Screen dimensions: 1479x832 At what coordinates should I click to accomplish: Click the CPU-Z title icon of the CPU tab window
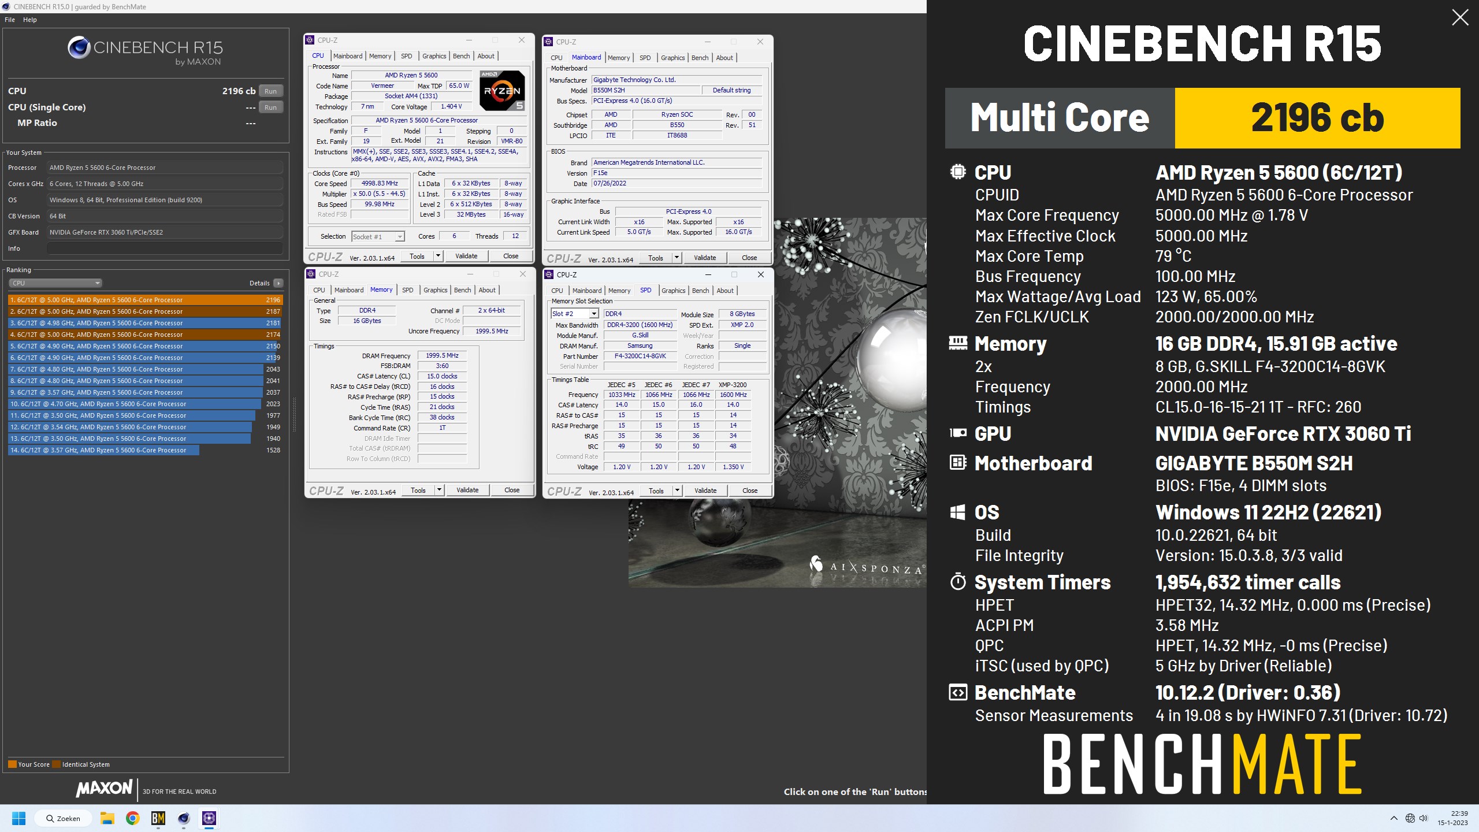pyautogui.click(x=310, y=40)
